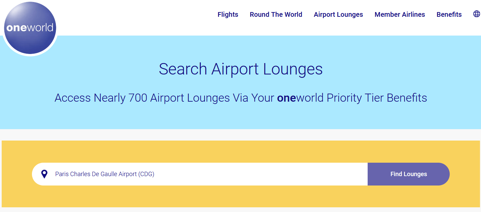
Task: Click the bold oneworld word in subheading
Action: [286, 98]
